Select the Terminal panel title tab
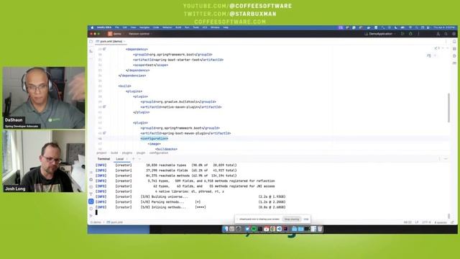 point(103,159)
